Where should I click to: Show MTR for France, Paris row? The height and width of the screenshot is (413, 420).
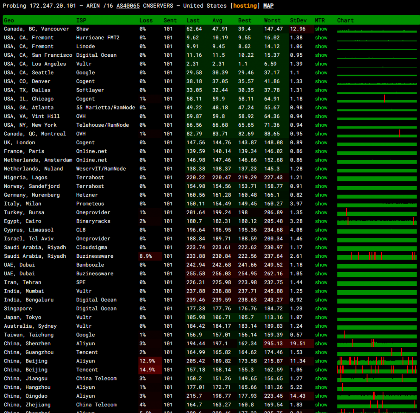tap(321, 151)
